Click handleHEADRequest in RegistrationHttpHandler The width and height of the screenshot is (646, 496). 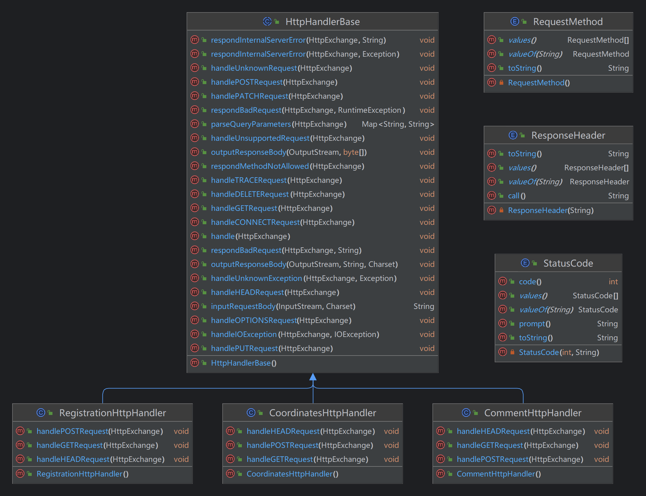[x=101, y=459]
